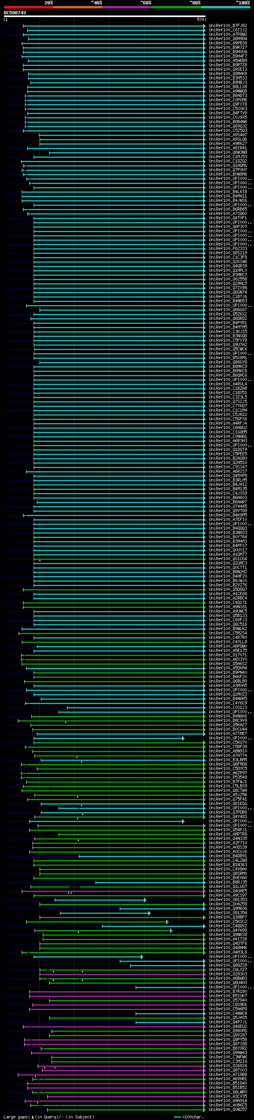Open last hit UniRef100_Q0W257
The height and width of the screenshot is (1120, 254).
228,1109
